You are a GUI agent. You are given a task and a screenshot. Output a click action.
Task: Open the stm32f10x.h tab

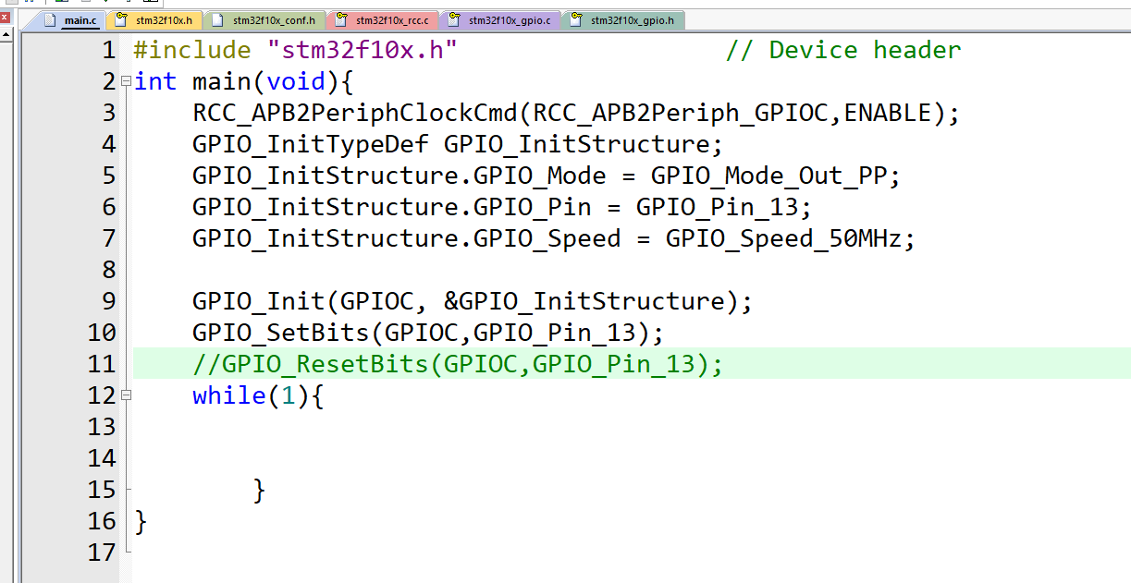[x=154, y=20]
